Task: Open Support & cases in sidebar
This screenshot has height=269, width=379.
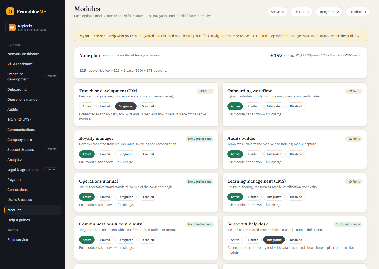Action: [33, 149]
